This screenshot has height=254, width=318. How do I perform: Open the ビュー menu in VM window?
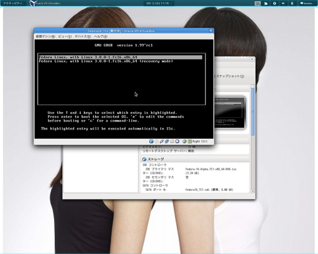[65, 37]
